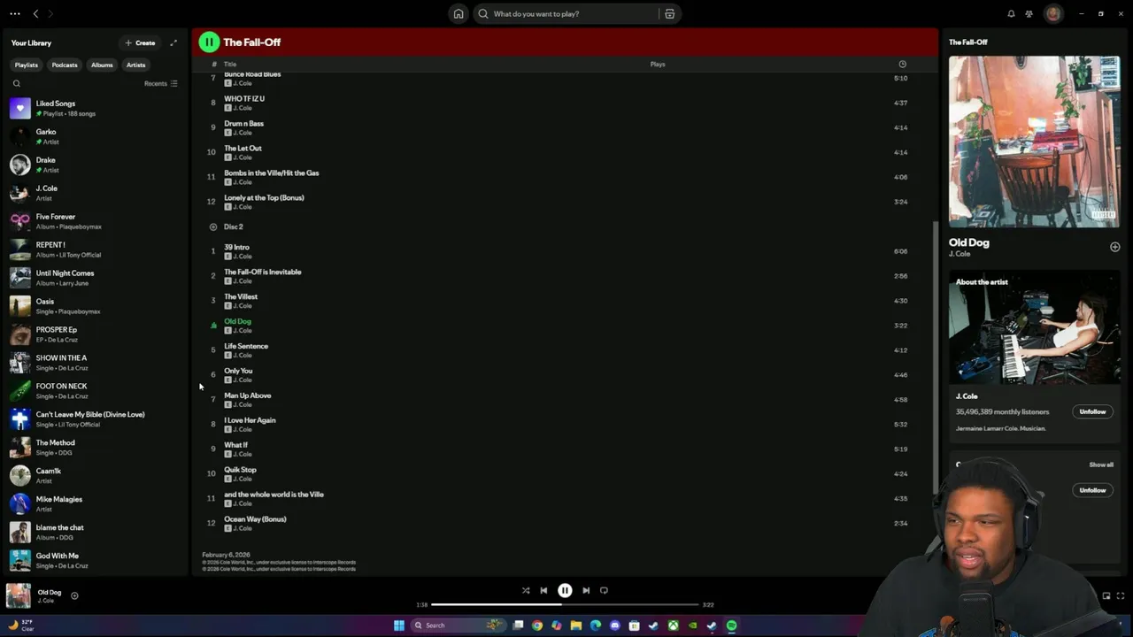Click the Spotify Home icon
This screenshot has height=637, width=1133.
click(459, 13)
